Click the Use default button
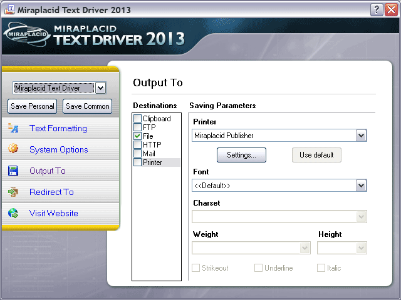Image resolution: width=401 pixels, height=300 pixels. click(316, 155)
